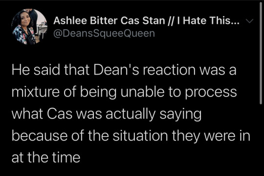Click the word "process" in the tweet
Viewport: 264px width, 176px height.
click(x=211, y=93)
